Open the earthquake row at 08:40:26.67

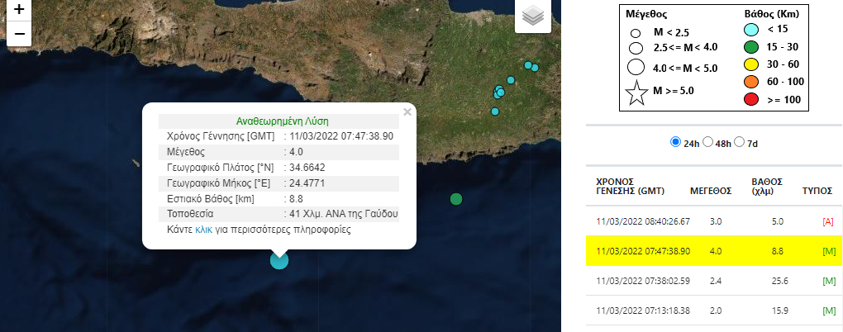(x=715, y=221)
